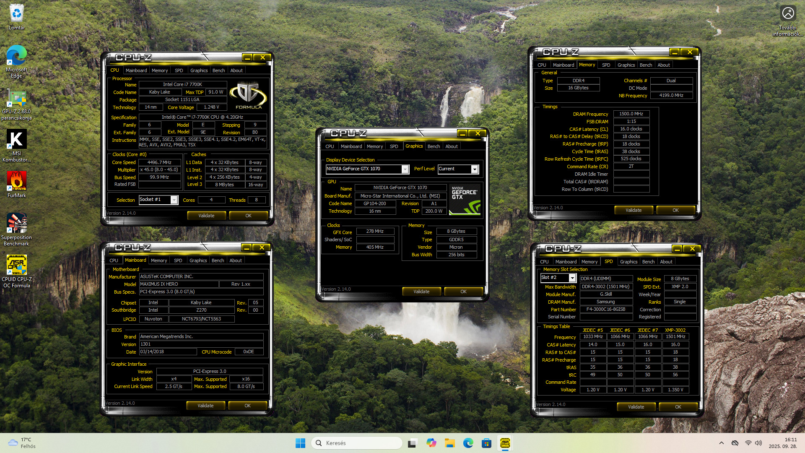Expand the Display Device Selection dropdown
The image size is (805, 453).
coord(405,169)
